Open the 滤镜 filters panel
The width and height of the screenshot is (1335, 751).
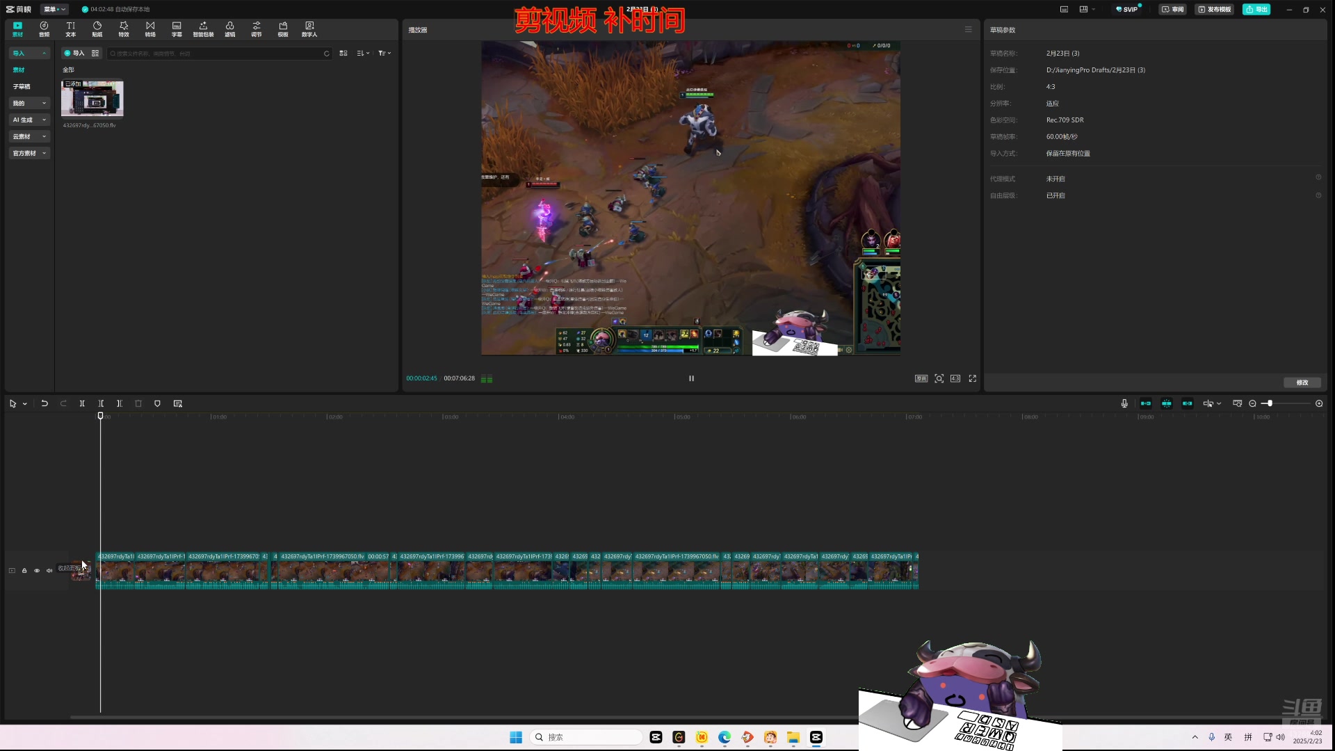[229, 29]
